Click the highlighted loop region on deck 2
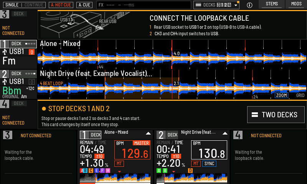307x184 pixels. (142, 88)
